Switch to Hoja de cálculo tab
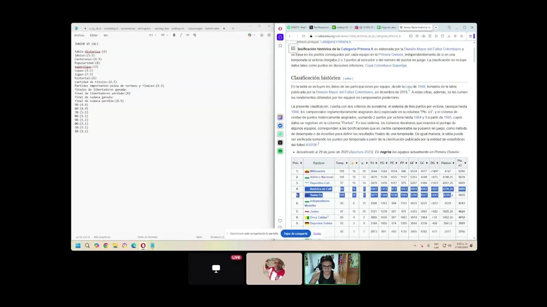Screen dimensions: 547x307 pyautogui.click(x=387, y=27)
